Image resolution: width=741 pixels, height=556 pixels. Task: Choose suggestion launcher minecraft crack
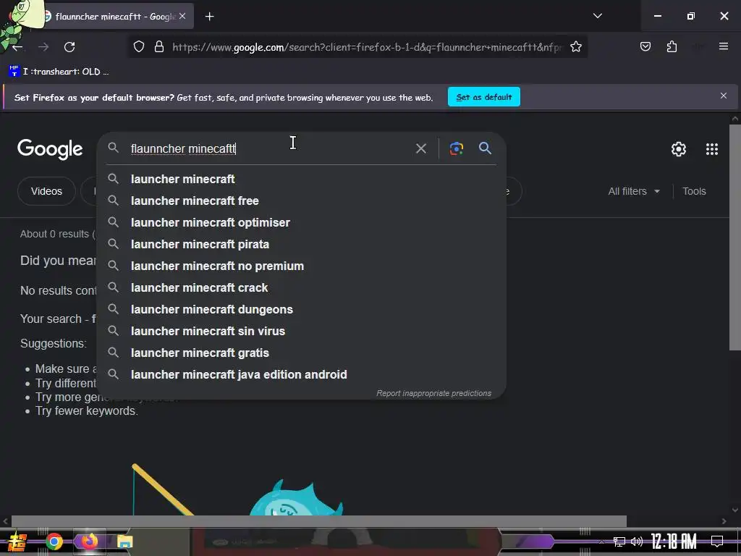click(x=301, y=288)
